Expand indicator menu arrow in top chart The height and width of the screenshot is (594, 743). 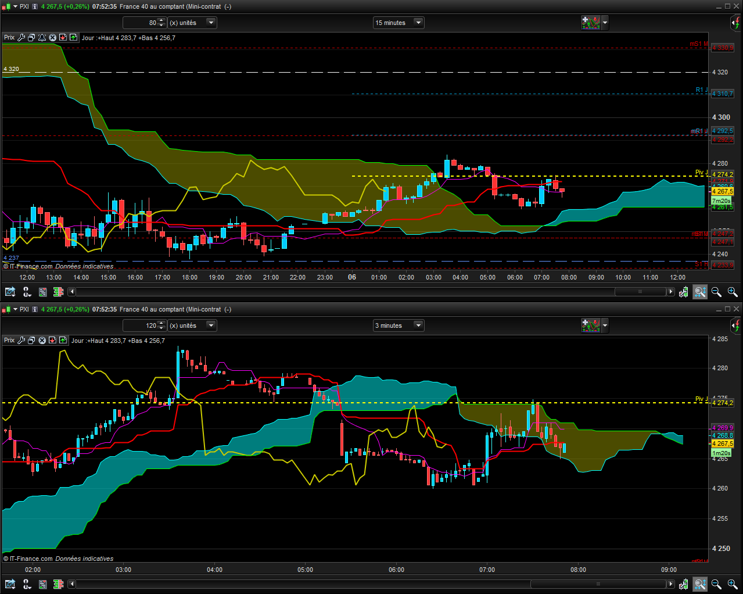pos(605,23)
